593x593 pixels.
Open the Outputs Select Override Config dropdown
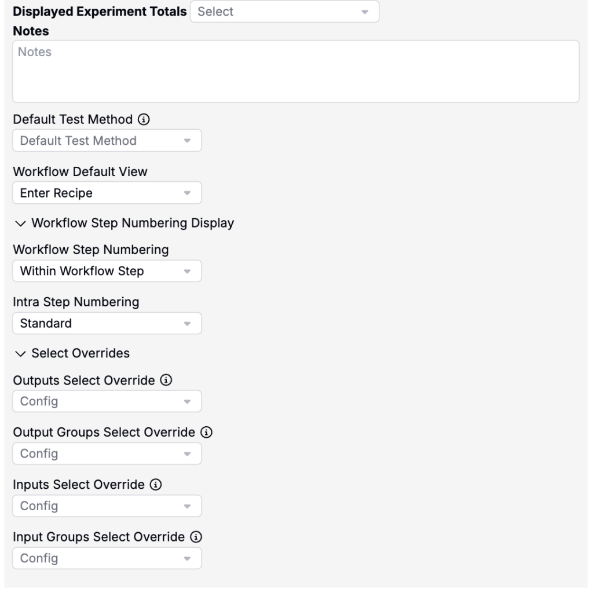(x=107, y=401)
